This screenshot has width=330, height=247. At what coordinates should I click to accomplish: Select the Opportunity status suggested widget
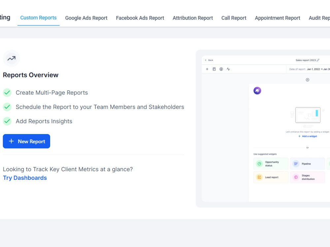click(271, 164)
